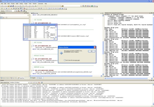This screenshot has width=154, height=107.
Task: Open the Window menu
Action: pos(34,4)
